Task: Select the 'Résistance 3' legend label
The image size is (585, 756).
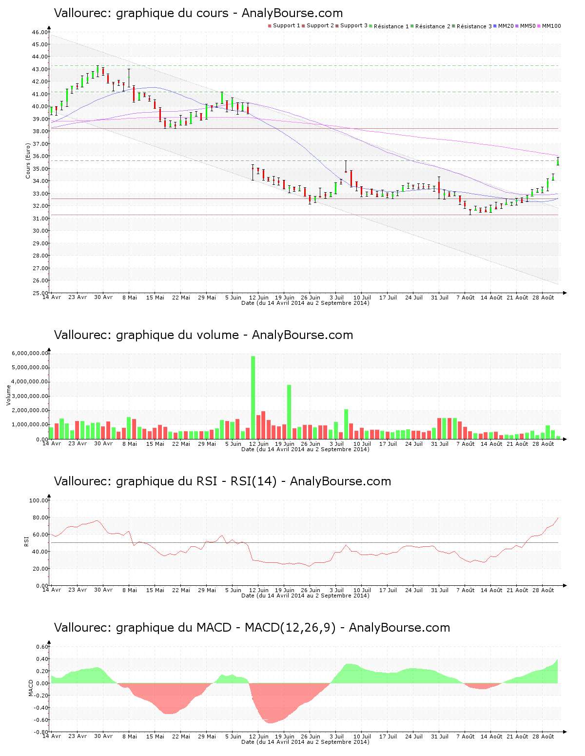Action: 474,26
